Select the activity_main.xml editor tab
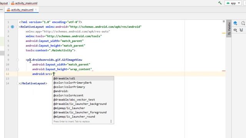Screen dimensions: 246x138 tap(22, 10)
